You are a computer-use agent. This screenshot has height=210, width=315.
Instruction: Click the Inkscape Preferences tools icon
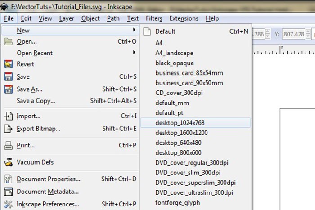click(x=8, y=204)
